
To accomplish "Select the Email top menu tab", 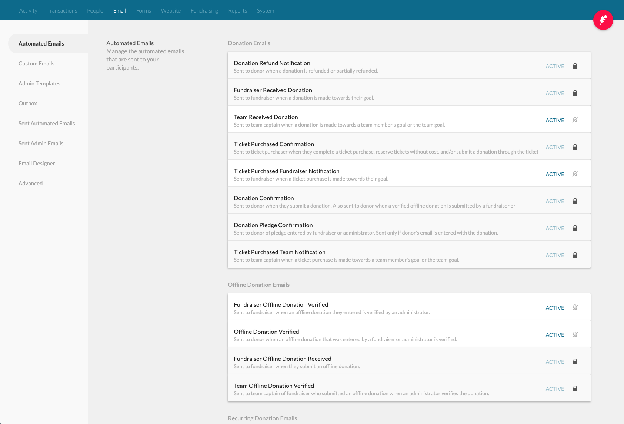I will 120,11.
